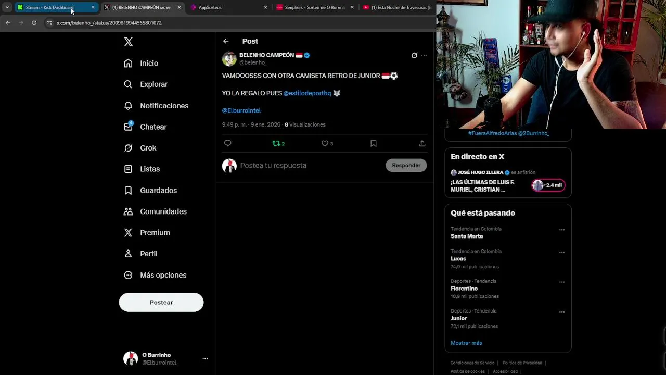Open Florentino trending topic
666x375 pixels.
pyautogui.click(x=464, y=289)
